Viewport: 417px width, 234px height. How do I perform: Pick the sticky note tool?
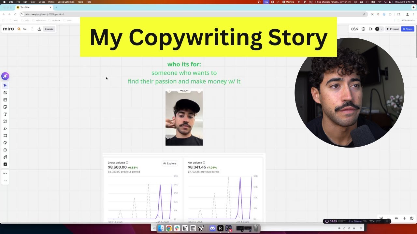pyautogui.click(x=5, y=107)
